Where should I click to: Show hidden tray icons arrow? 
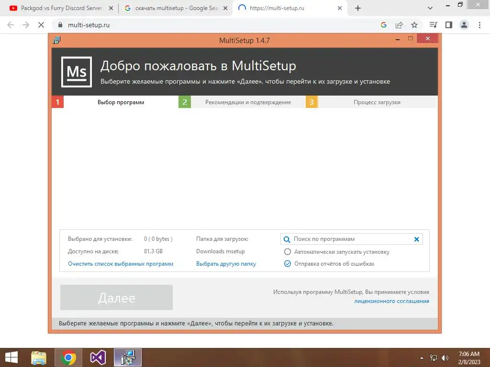point(422,358)
